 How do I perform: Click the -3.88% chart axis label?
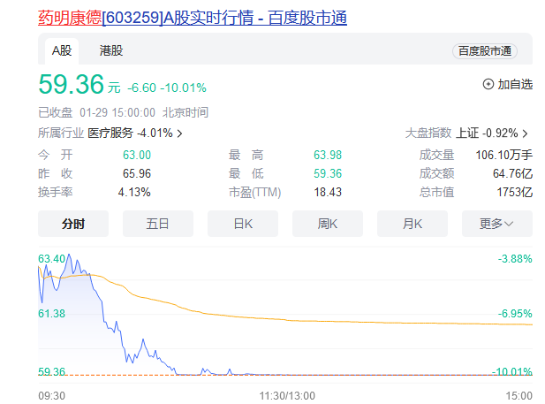[515, 259]
